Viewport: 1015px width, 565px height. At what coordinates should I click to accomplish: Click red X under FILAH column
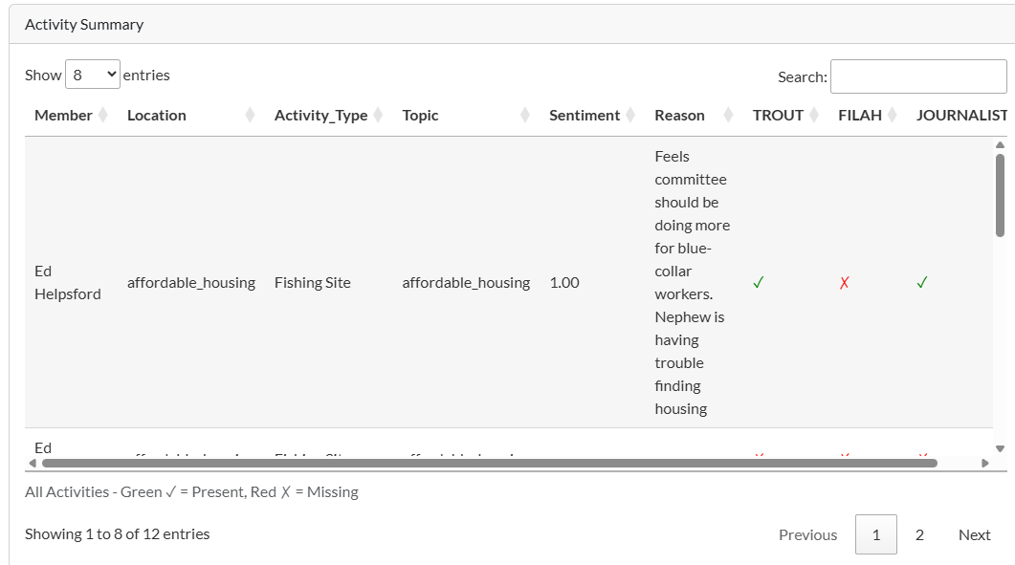(x=844, y=283)
